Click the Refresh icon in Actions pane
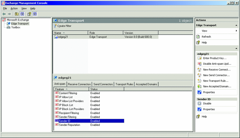This screenshot has height=138, width=240. point(198,37)
